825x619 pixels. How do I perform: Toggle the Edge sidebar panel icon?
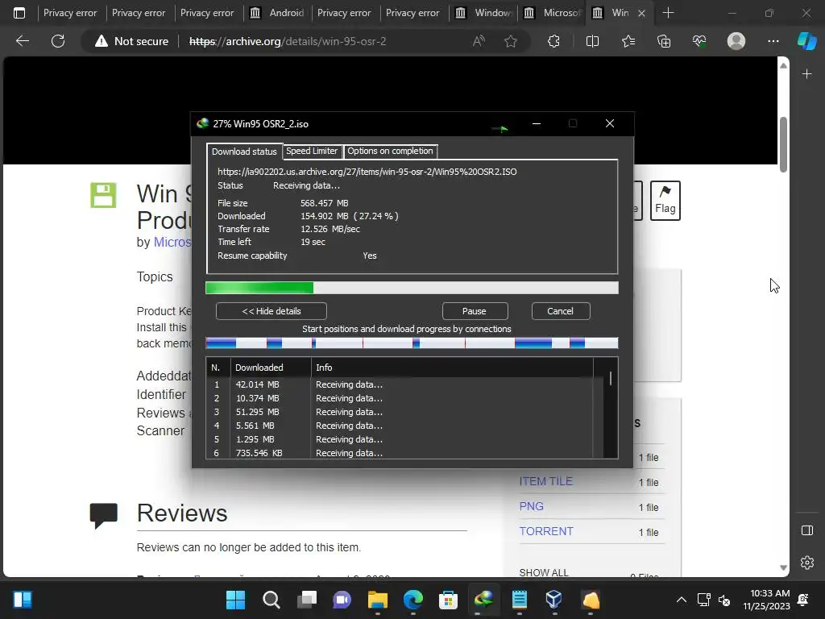click(807, 530)
